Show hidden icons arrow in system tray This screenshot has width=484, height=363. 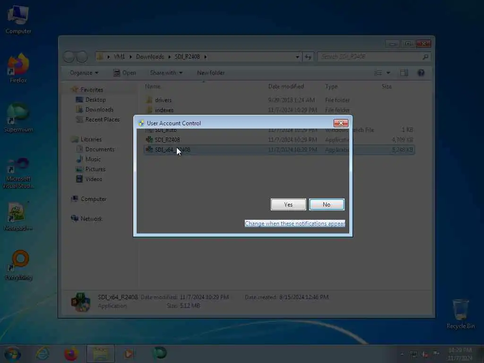[402, 354]
